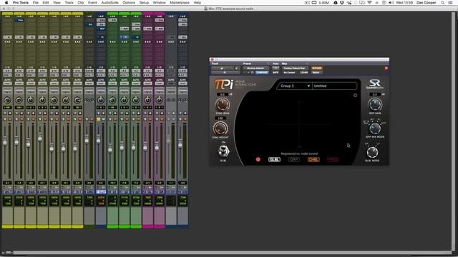The height and width of the screenshot is (257, 458).
Task: Open the File menu
Action: click(x=35, y=3)
